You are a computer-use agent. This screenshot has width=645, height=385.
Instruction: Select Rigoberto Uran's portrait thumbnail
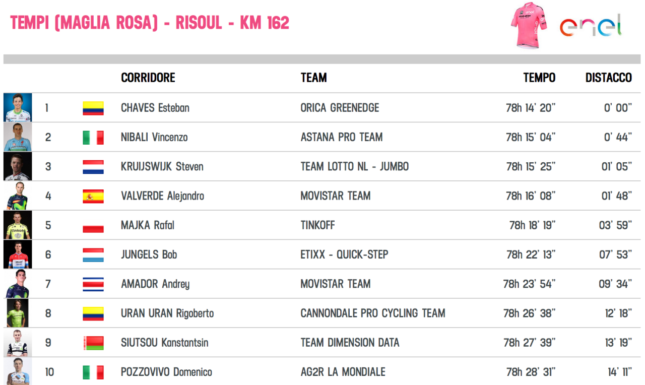click(x=18, y=313)
